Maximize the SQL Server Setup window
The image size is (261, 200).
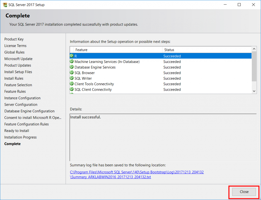[x=239, y=5]
